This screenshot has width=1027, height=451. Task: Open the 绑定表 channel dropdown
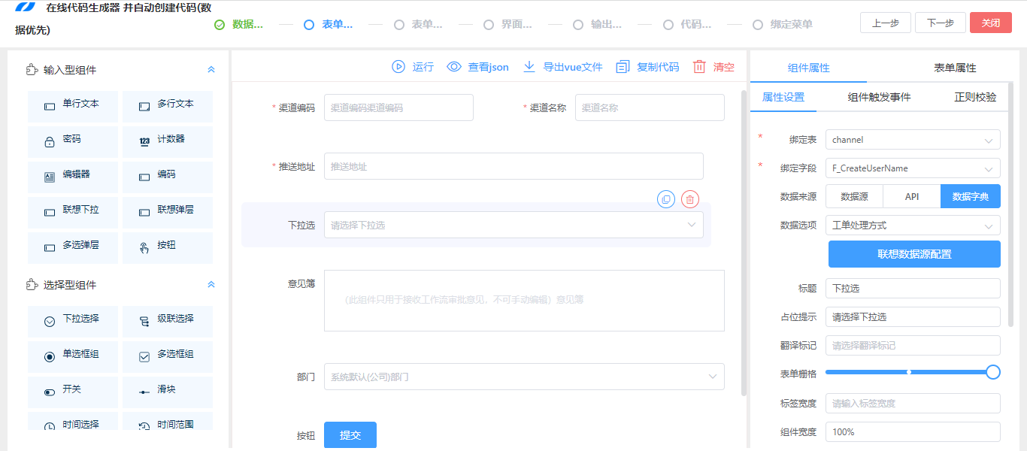[912, 139]
